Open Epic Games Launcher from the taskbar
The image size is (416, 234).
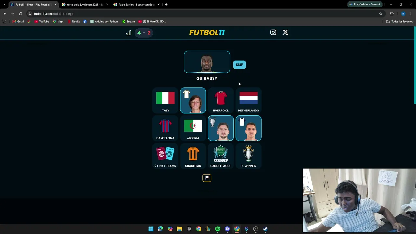click(189, 229)
